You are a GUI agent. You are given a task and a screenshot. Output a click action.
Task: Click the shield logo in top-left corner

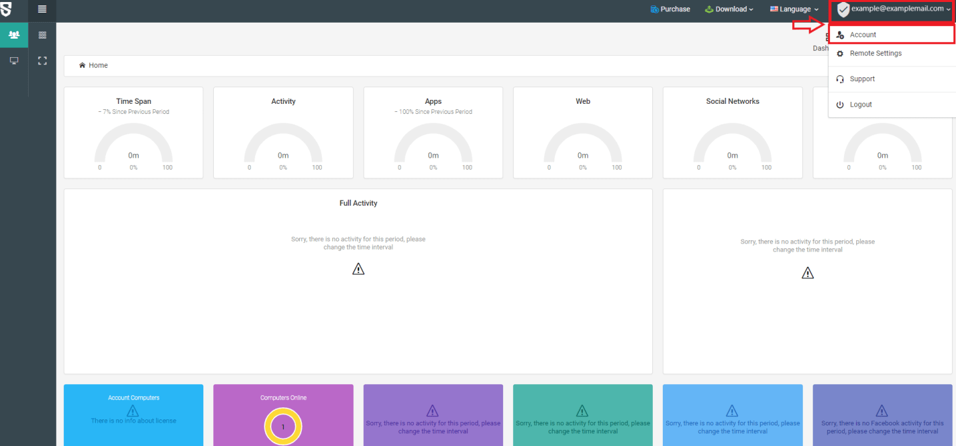point(5,8)
